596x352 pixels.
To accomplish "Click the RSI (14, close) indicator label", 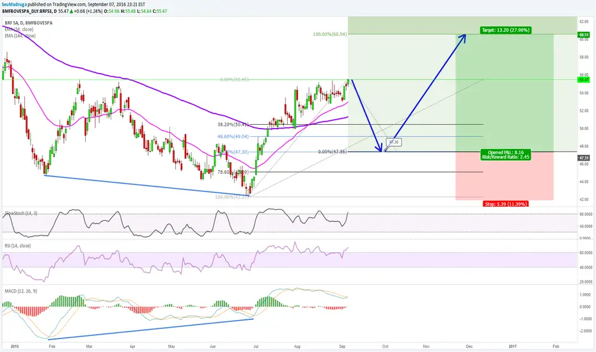I will 18,246.
